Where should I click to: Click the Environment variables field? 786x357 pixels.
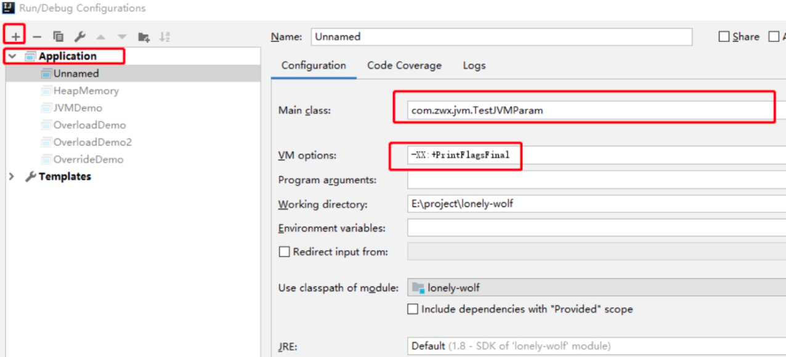(x=596, y=228)
